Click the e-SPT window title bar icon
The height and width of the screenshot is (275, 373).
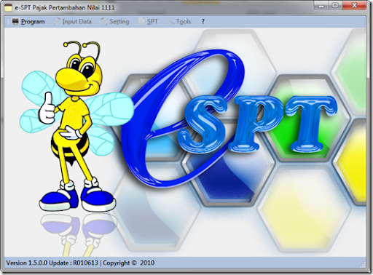(x=8, y=8)
